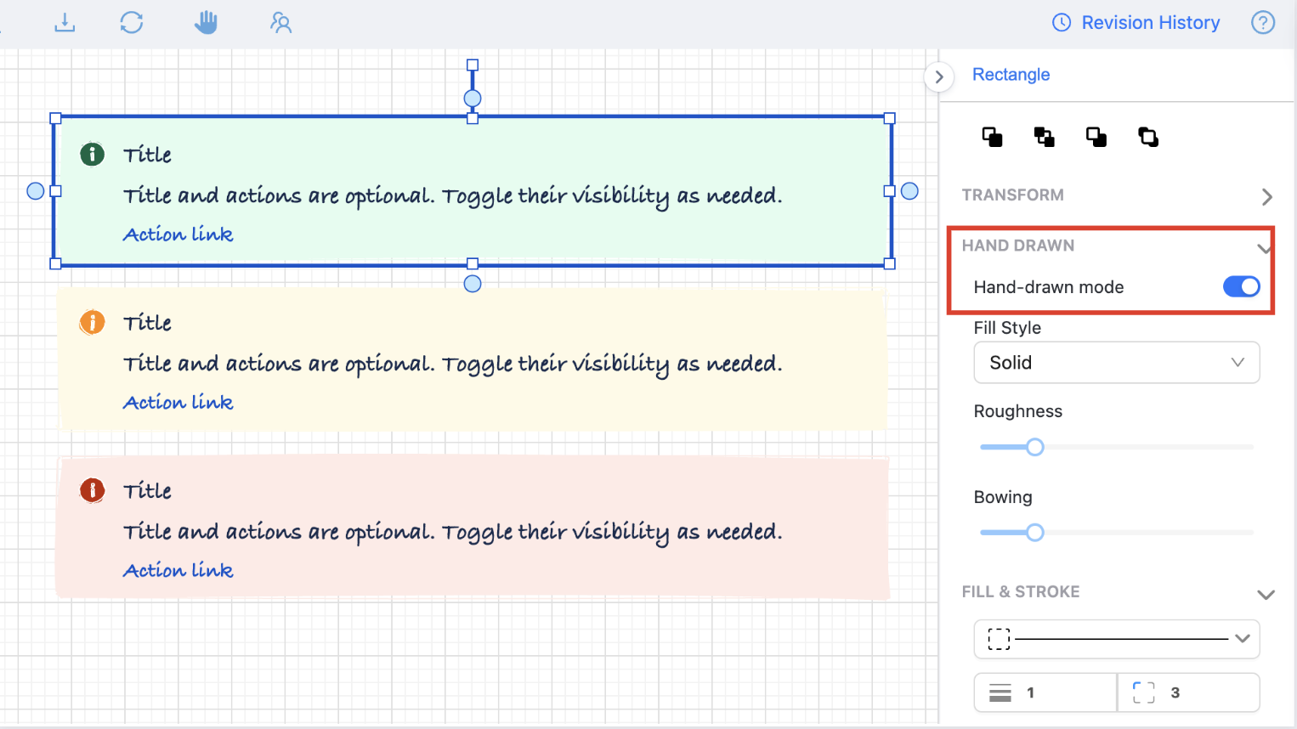This screenshot has height=729, width=1297.
Task: Click the red info icon in the third alert
Action: pyautogui.click(x=92, y=490)
